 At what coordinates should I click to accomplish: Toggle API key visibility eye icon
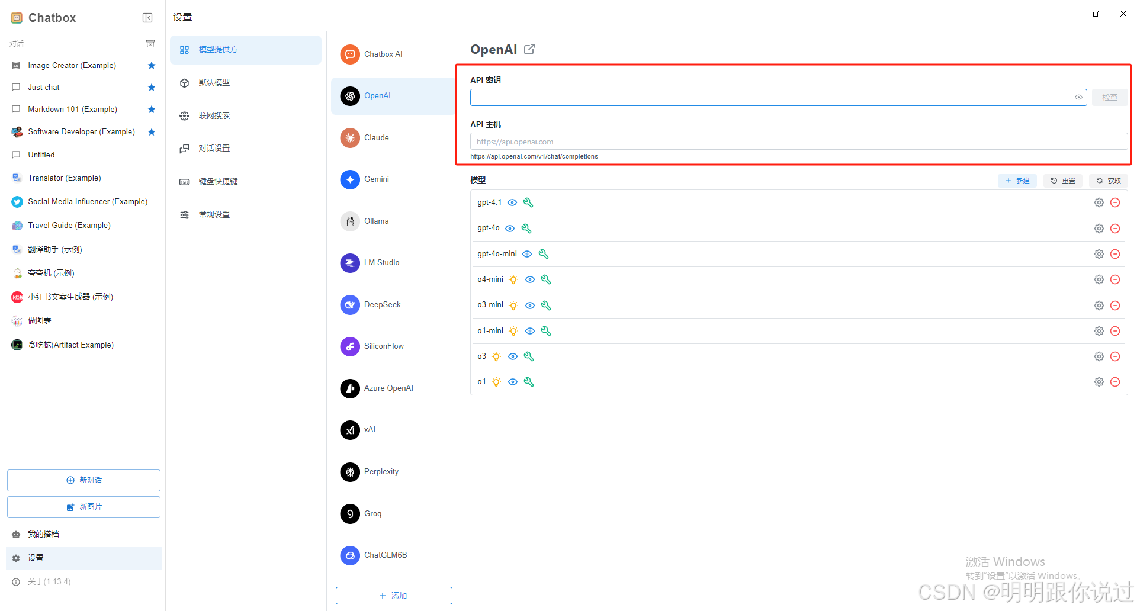[1078, 97]
